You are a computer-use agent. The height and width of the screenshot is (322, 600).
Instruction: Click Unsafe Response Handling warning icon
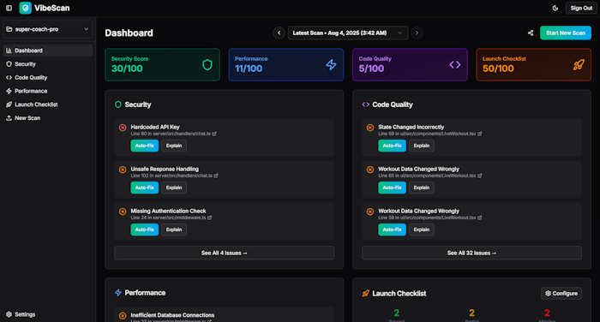click(x=123, y=170)
